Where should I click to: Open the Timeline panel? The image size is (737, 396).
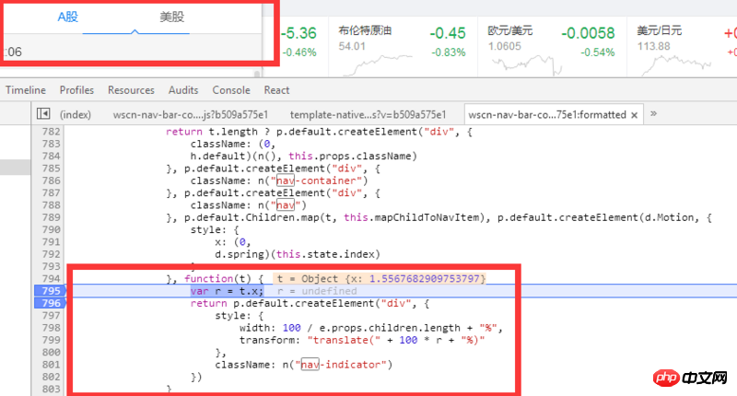coord(26,90)
